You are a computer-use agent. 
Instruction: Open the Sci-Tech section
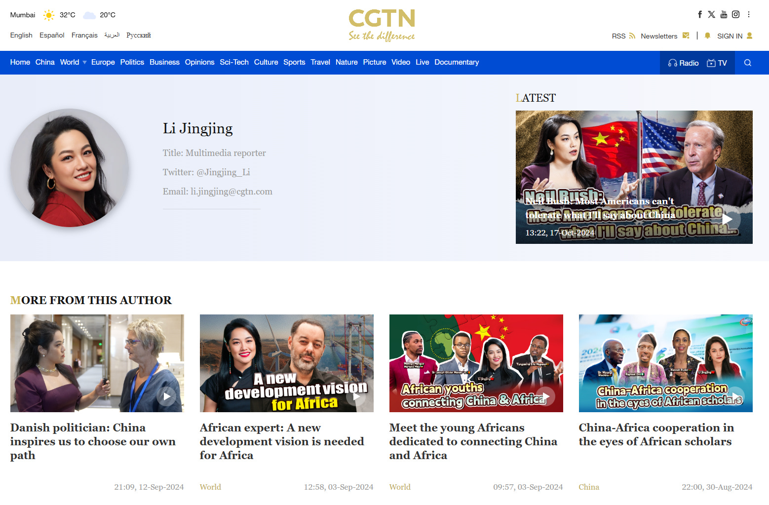pyautogui.click(x=234, y=62)
